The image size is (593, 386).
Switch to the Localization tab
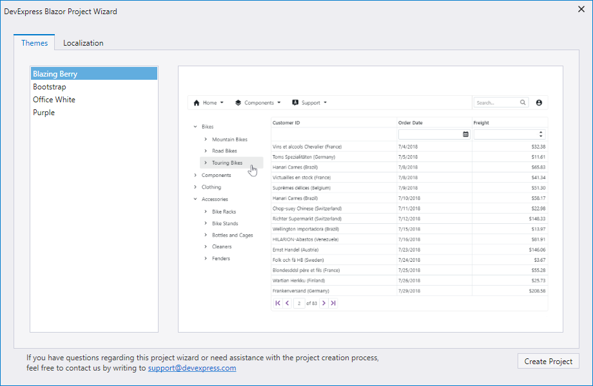[83, 43]
